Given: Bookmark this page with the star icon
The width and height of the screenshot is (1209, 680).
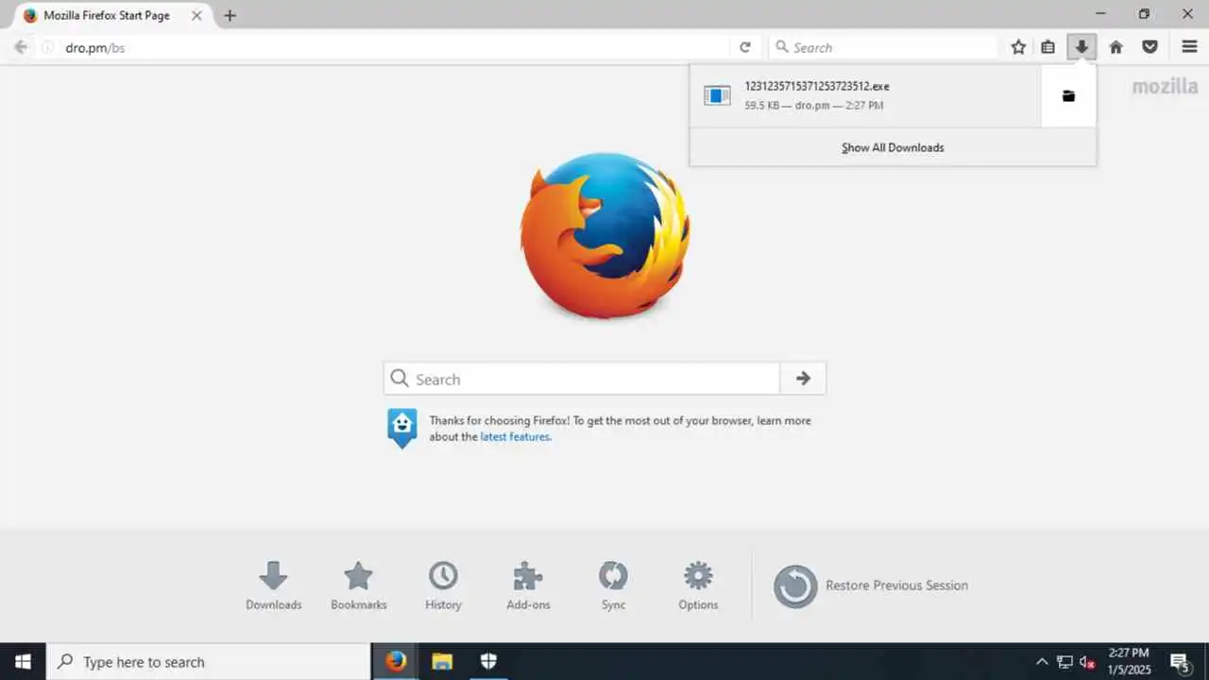Looking at the screenshot, I should tap(1018, 47).
